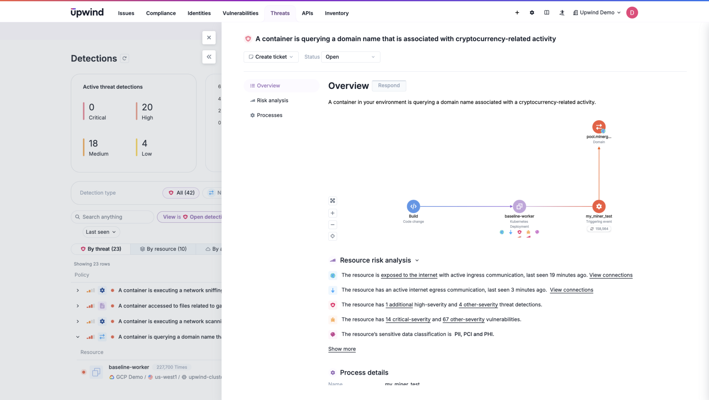Click the Show more link
Screen dimensions: 709x400
click(342, 349)
